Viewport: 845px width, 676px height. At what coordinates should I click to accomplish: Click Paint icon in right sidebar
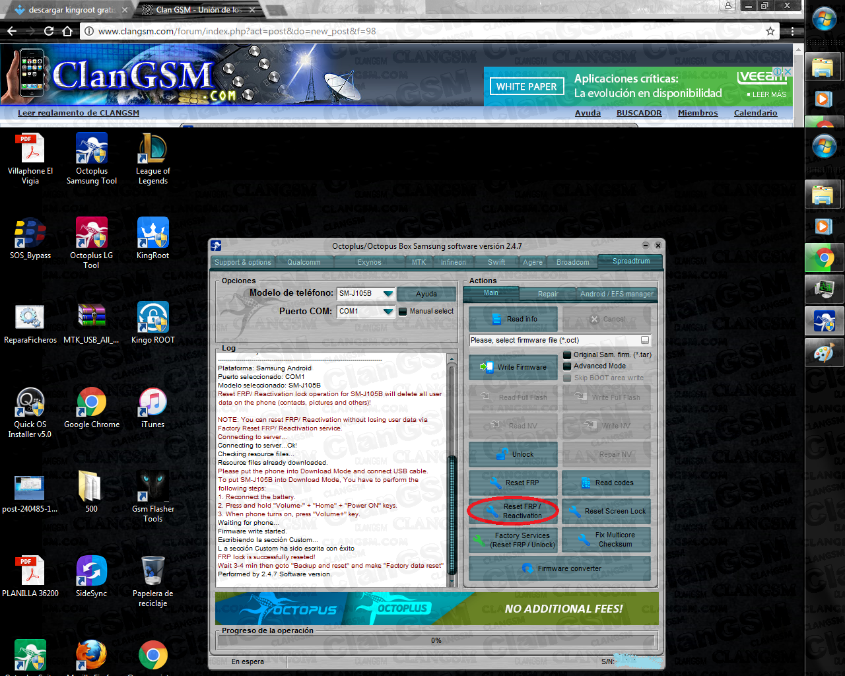[824, 353]
